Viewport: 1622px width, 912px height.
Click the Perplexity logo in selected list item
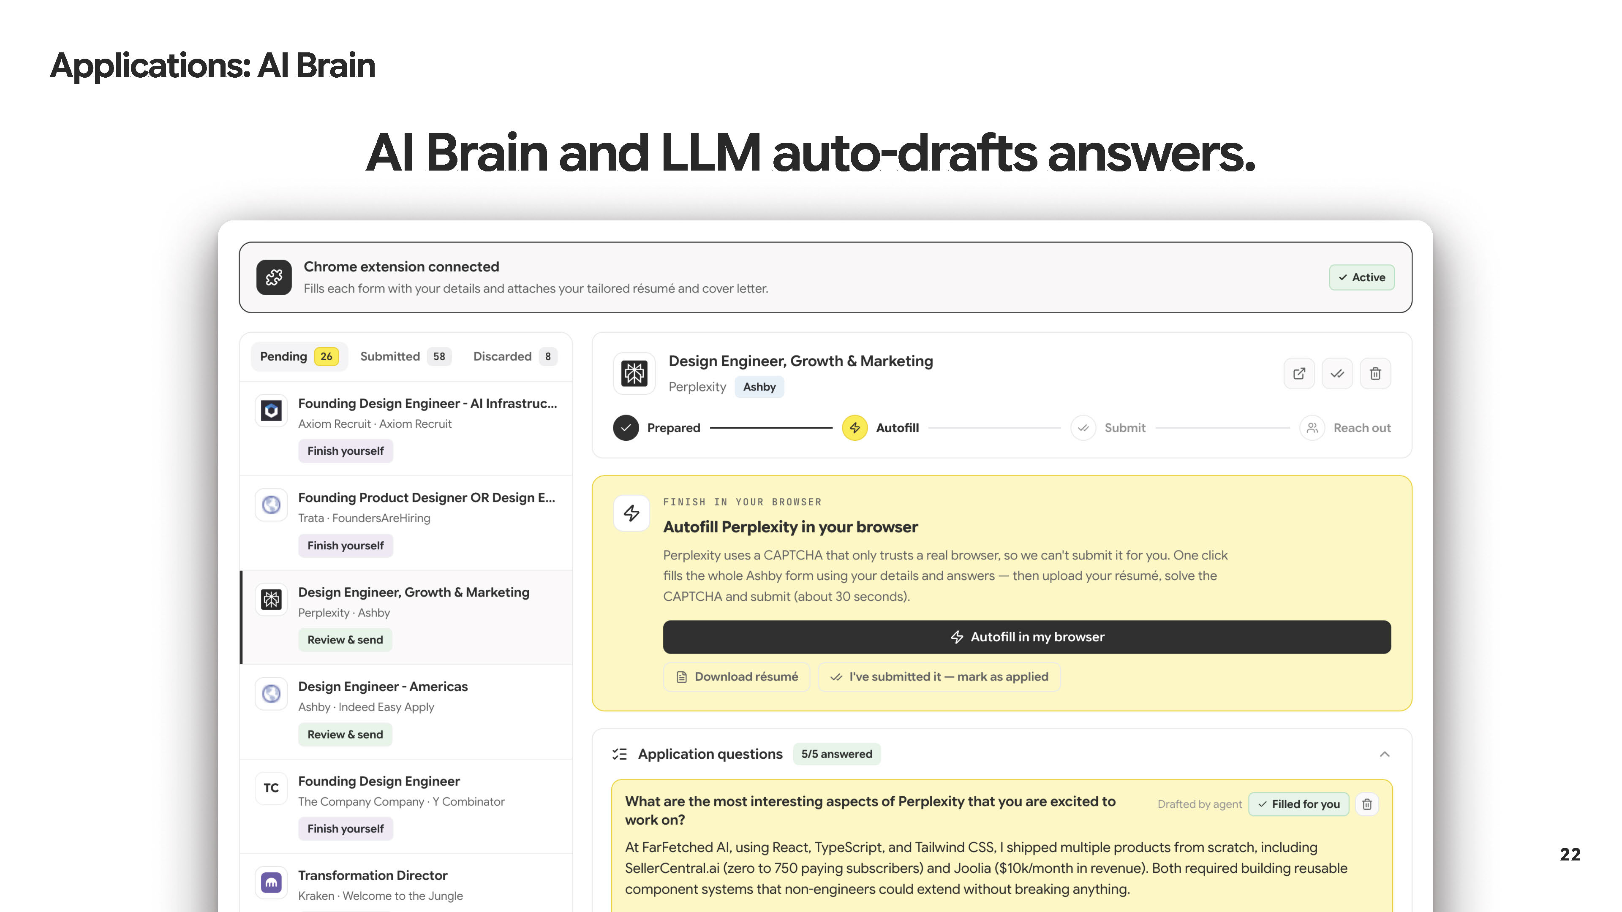271,599
